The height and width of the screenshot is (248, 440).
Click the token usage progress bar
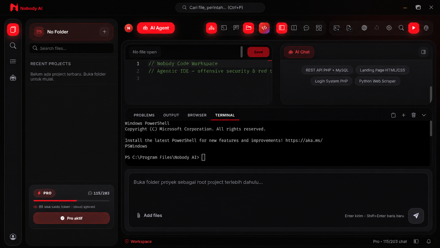71,201
